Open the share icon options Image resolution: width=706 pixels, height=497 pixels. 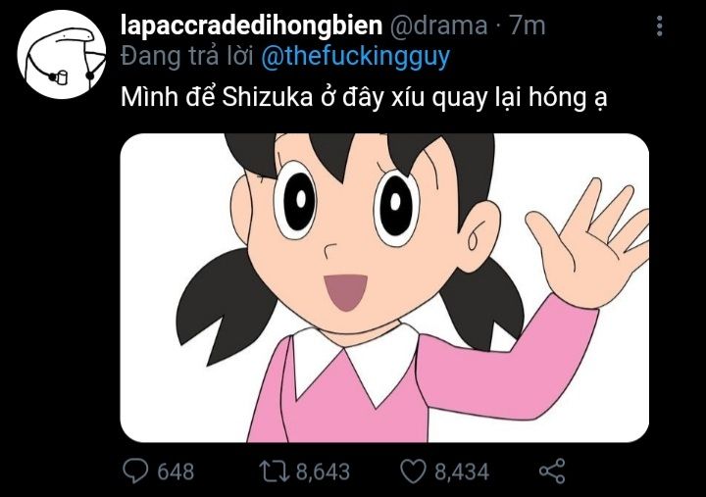(x=552, y=471)
